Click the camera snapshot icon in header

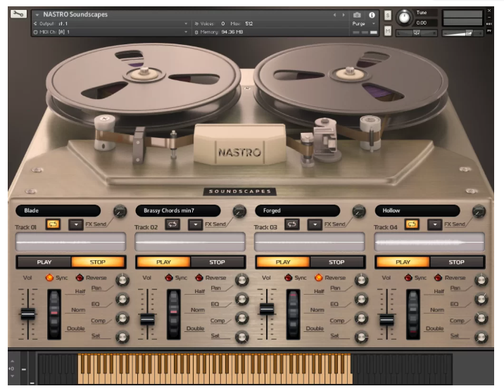point(357,15)
